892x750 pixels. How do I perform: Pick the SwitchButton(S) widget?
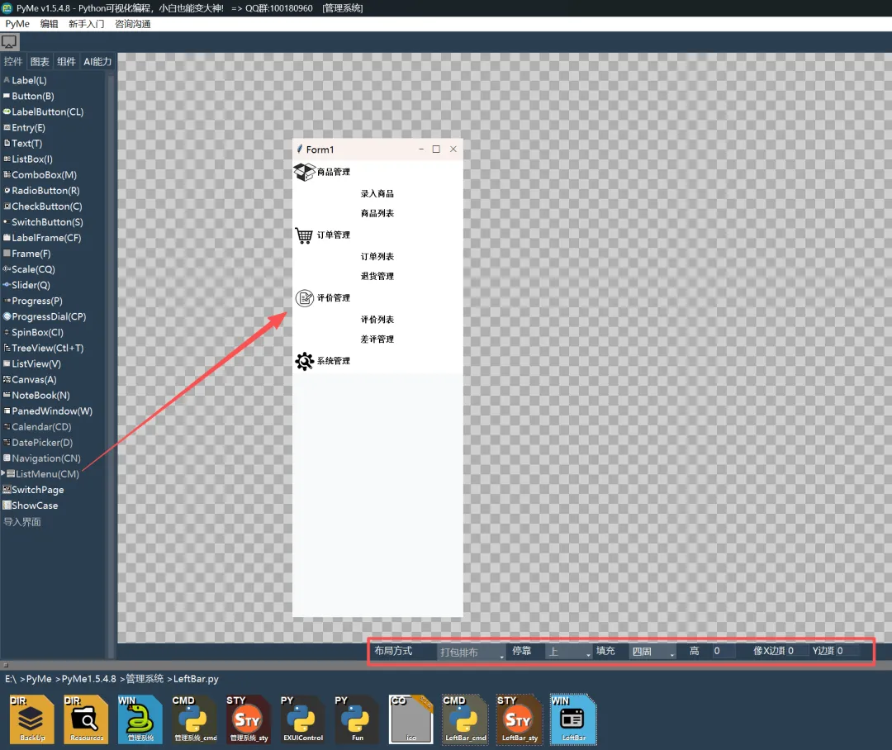pyautogui.click(x=43, y=222)
